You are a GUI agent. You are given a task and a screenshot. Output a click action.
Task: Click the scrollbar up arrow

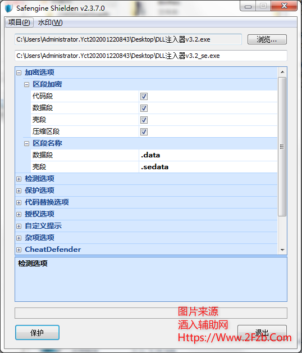pos(282,72)
